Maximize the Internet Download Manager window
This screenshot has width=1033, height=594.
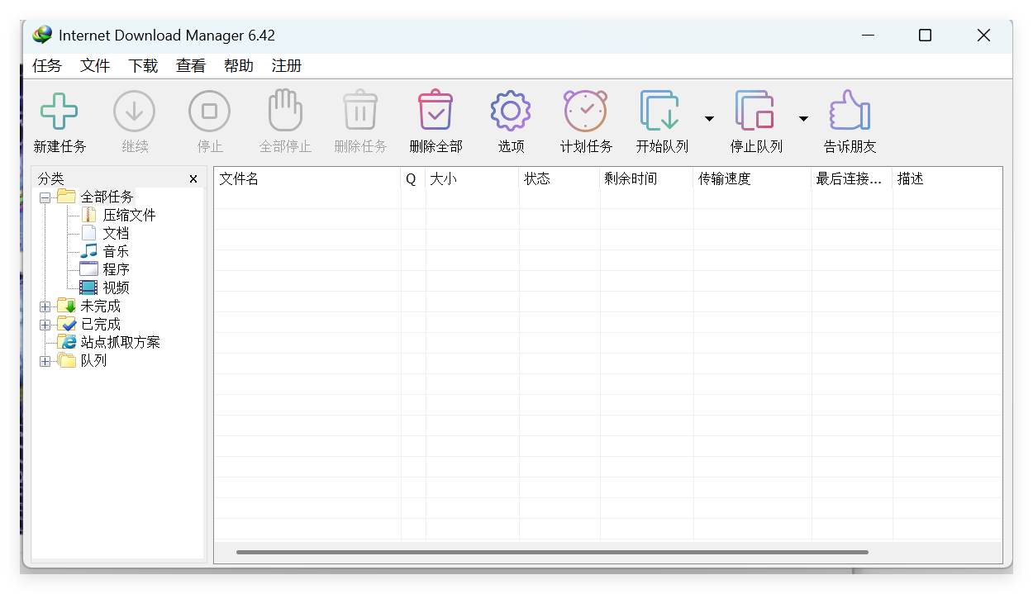[925, 36]
